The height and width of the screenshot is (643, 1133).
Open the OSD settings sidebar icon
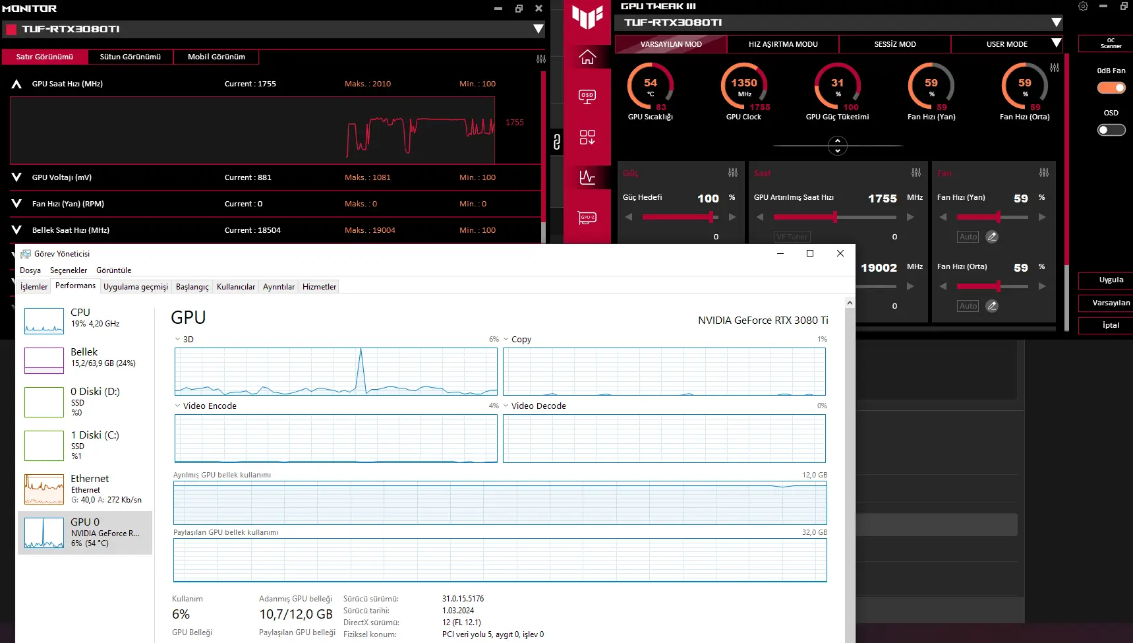tap(587, 97)
